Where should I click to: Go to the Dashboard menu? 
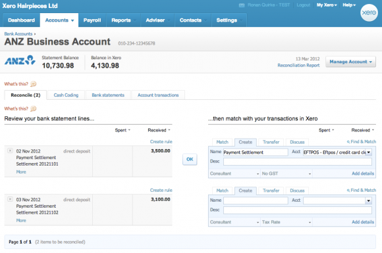(x=22, y=20)
